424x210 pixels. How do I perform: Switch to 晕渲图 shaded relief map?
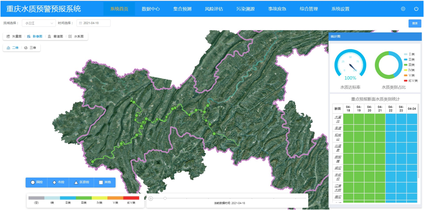point(55,37)
